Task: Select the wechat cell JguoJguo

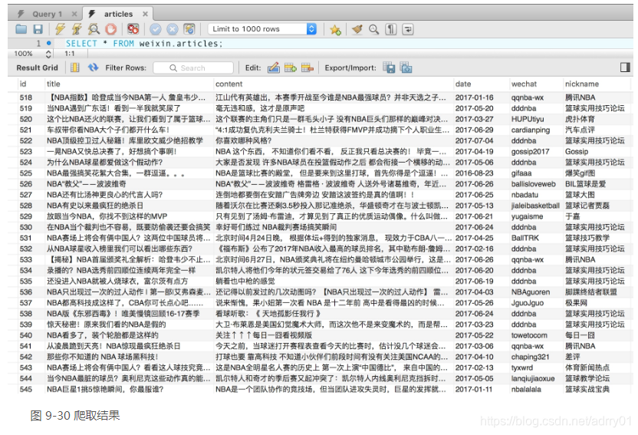Action: point(528,303)
